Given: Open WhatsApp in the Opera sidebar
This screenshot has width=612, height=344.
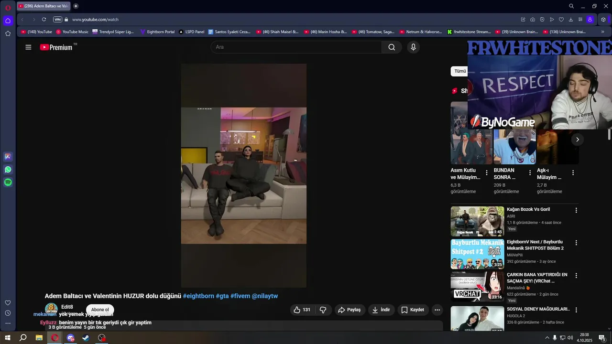Looking at the screenshot, I should point(8,170).
